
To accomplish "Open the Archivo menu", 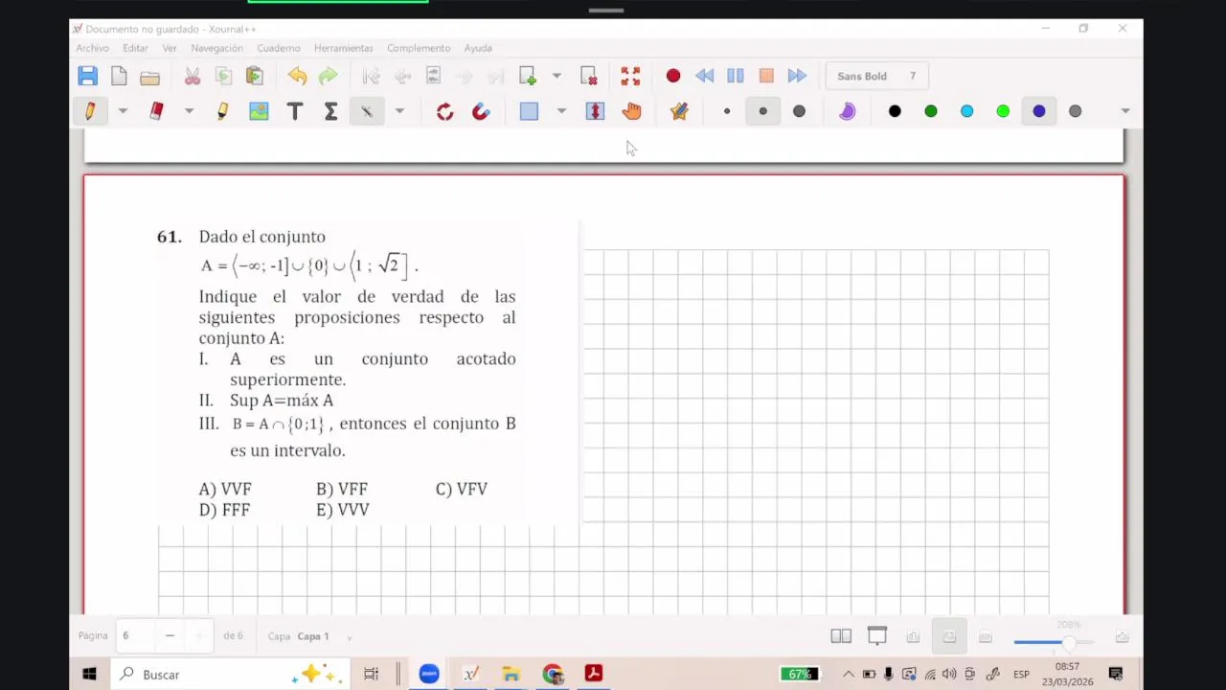I will (x=93, y=48).
